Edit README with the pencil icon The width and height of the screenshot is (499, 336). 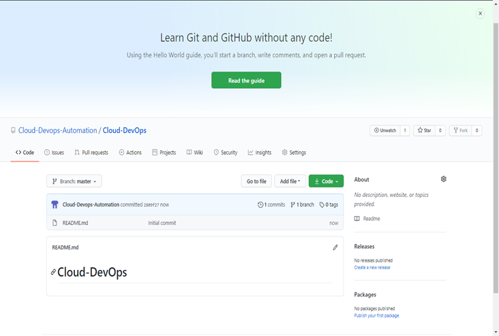(335, 247)
